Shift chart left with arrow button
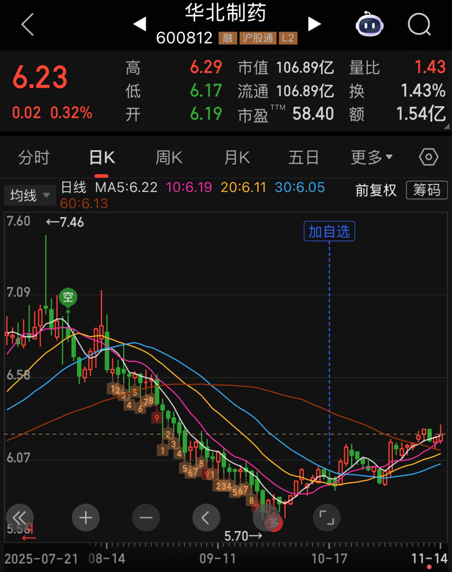452x572 pixels. 206,518
